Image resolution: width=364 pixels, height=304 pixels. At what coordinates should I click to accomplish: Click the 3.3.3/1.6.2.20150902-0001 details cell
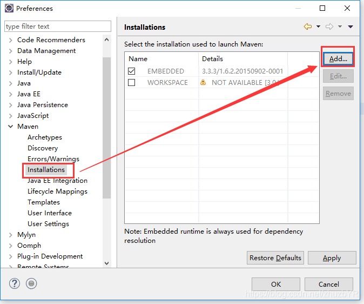242,71
